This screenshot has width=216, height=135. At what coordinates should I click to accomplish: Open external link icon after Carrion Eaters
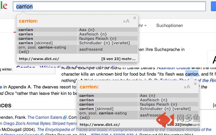tap(64, 117)
